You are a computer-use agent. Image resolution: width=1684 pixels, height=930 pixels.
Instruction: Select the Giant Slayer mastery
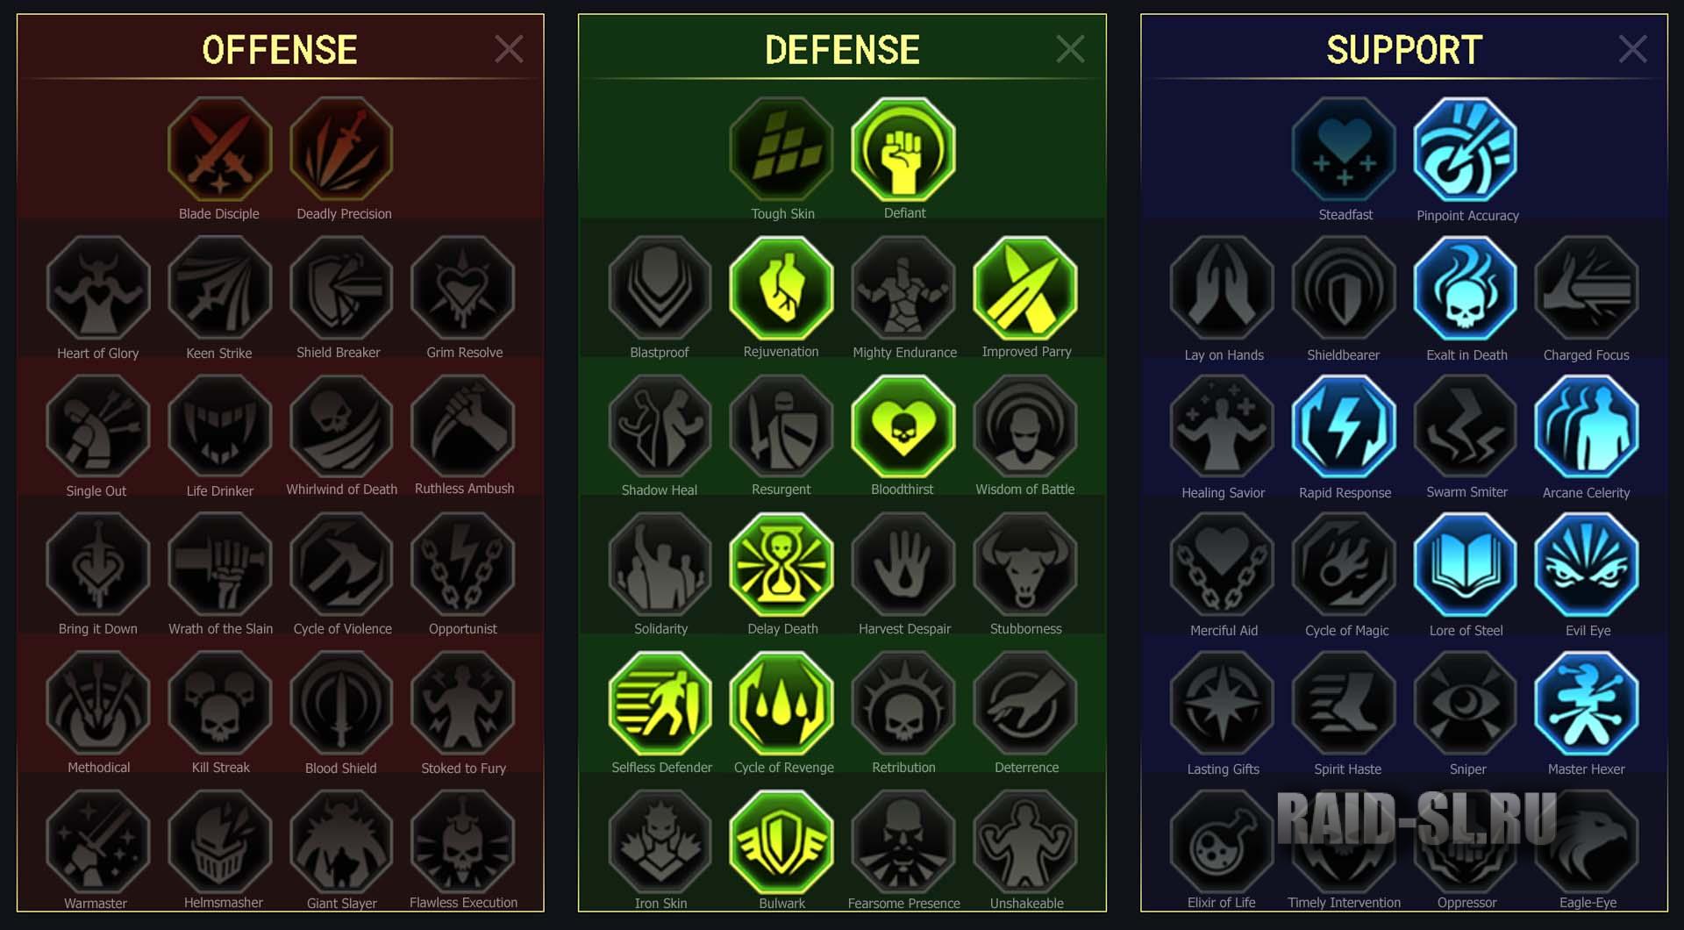pos(341,841)
